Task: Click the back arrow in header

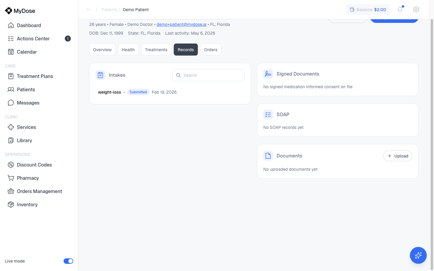Action: [89, 10]
